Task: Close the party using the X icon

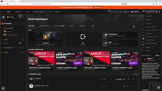Action: pos(128,12)
